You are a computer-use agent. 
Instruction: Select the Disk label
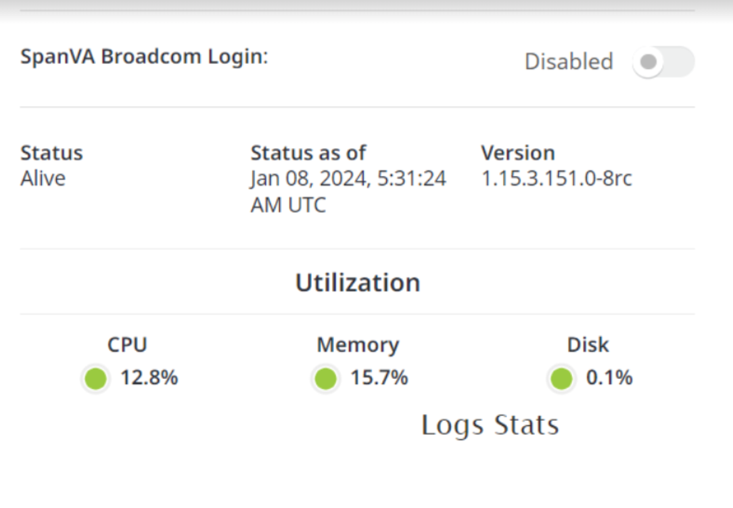pyautogui.click(x=588, y=345)
